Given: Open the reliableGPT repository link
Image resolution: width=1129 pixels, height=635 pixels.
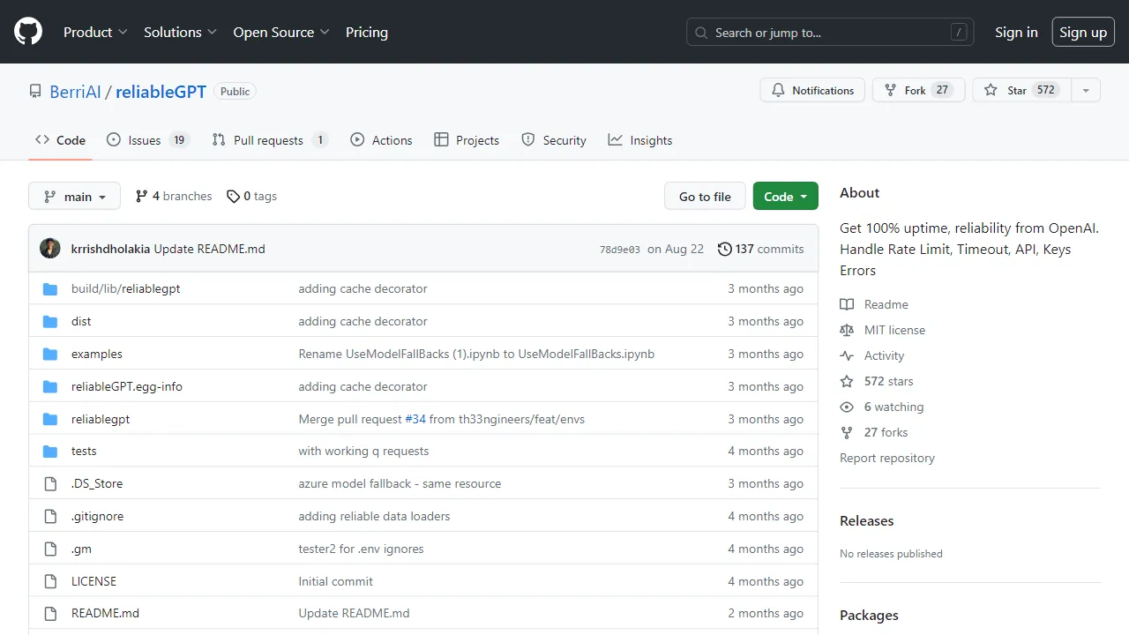Looking at the screenshot, I should [161, 92].
